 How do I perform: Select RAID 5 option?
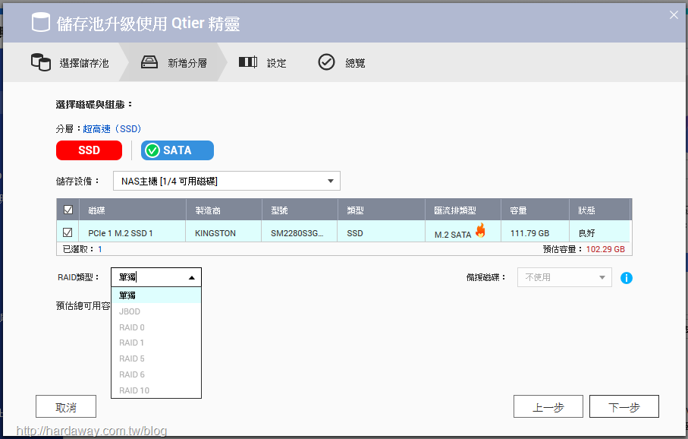point(156,358)
